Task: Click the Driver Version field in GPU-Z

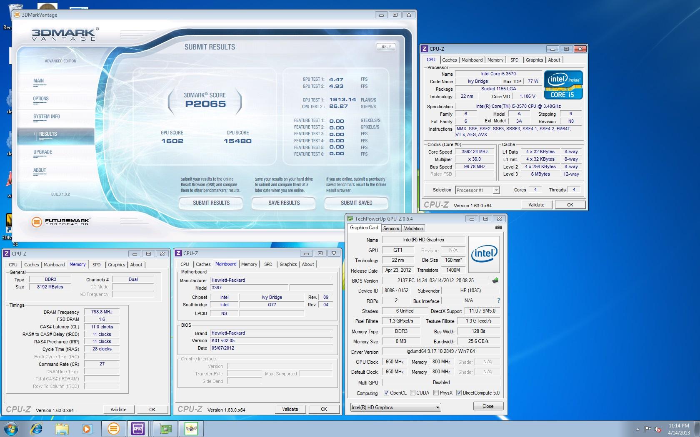Action: 441,352
